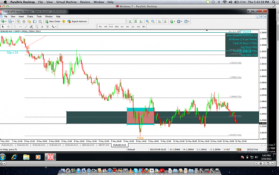The image size is (279, 175).
Task: Click the connection status bars icon
Action: 239,149
